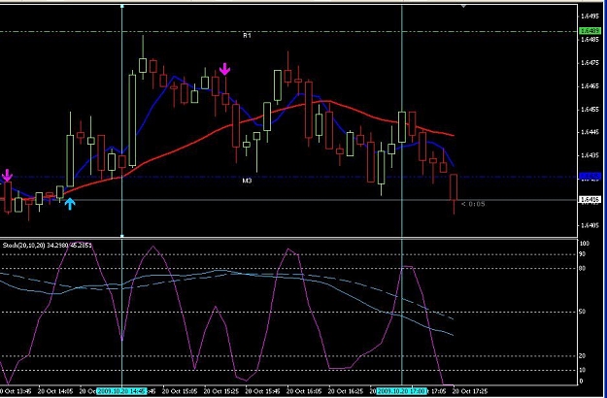Click the candle countdown timer '< 0:05'

tap(473, 204)
